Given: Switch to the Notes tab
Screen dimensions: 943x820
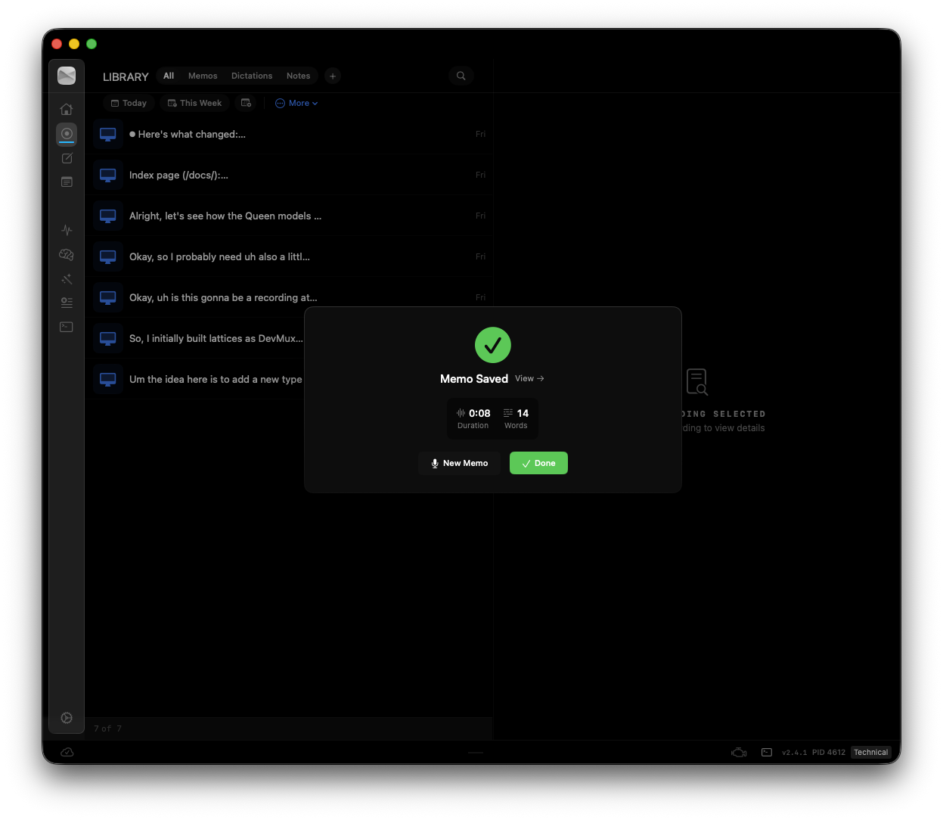Looking at the screenshot, I should (298, 76).
